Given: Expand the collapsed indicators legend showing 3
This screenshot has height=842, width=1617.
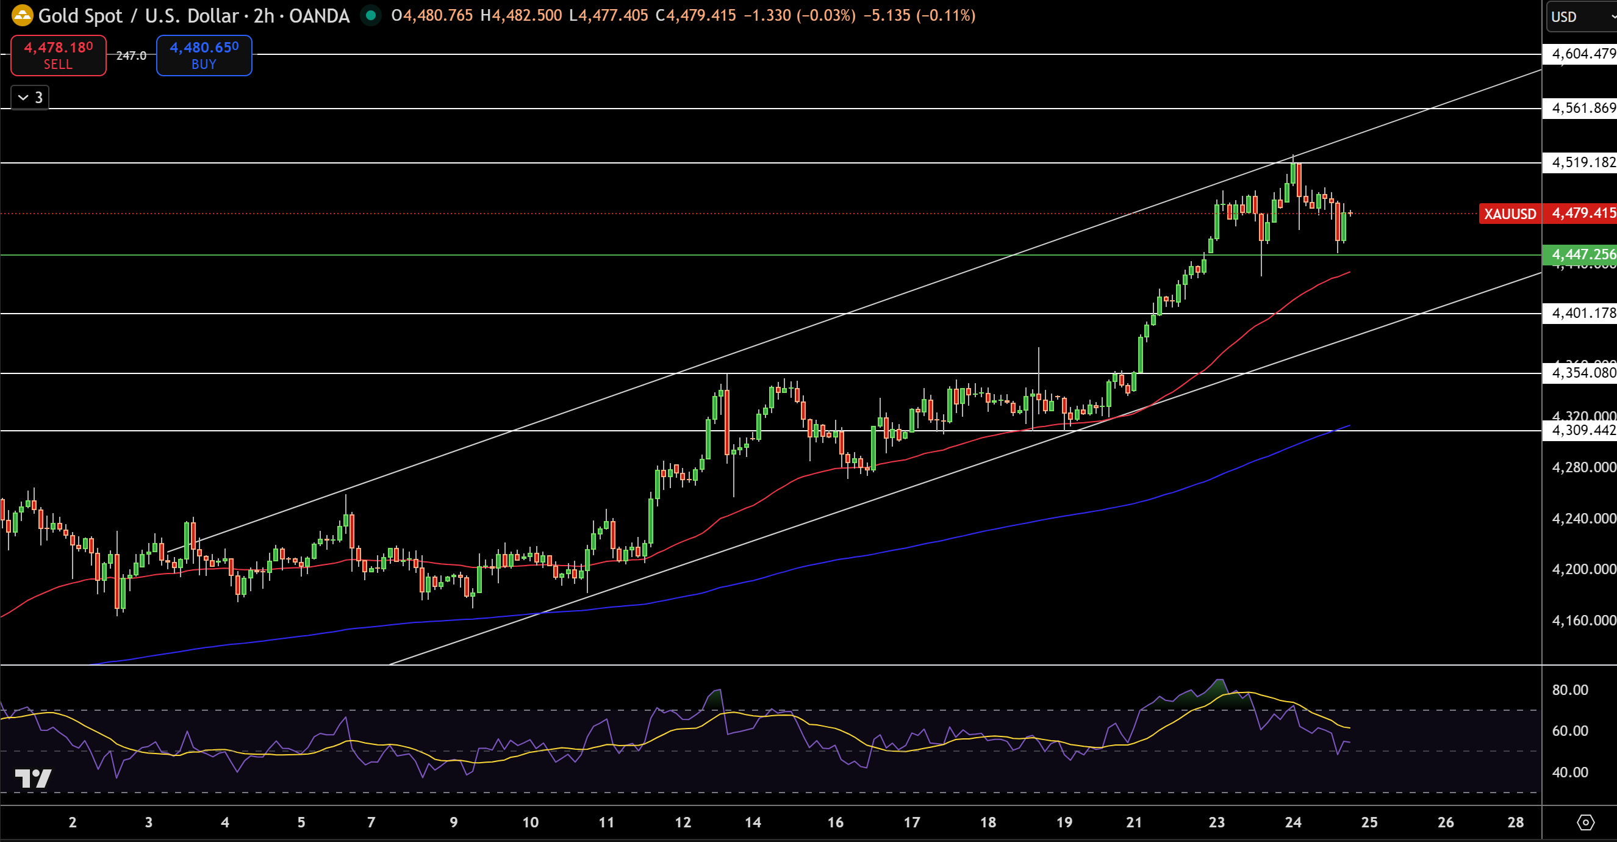Looking at the screenshot, I should [x=30, y=98].
